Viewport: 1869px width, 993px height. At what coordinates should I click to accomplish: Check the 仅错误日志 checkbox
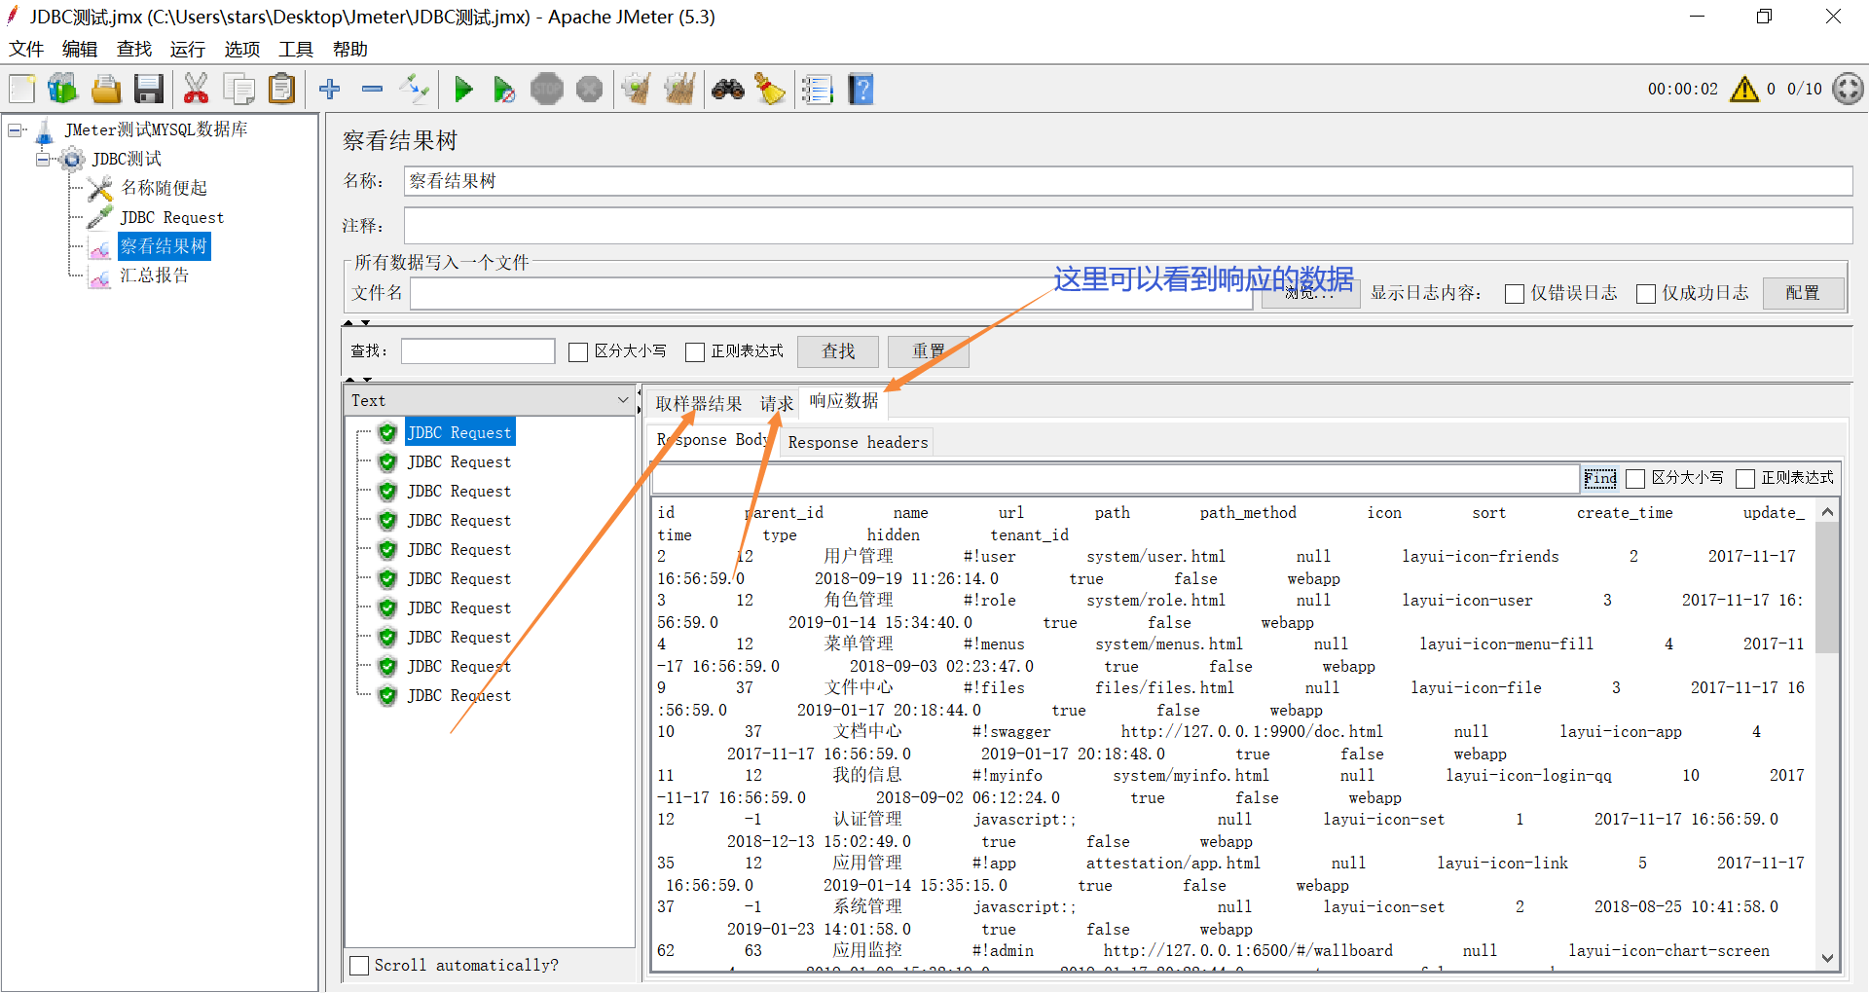tap(1515, 293)
